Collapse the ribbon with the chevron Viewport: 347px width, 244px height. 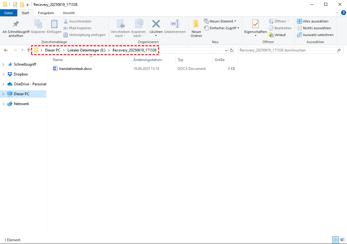(337, 13)
